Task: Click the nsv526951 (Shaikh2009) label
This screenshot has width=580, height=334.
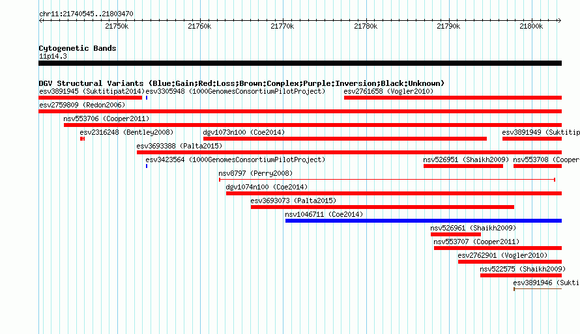Action: coord(466,160)
